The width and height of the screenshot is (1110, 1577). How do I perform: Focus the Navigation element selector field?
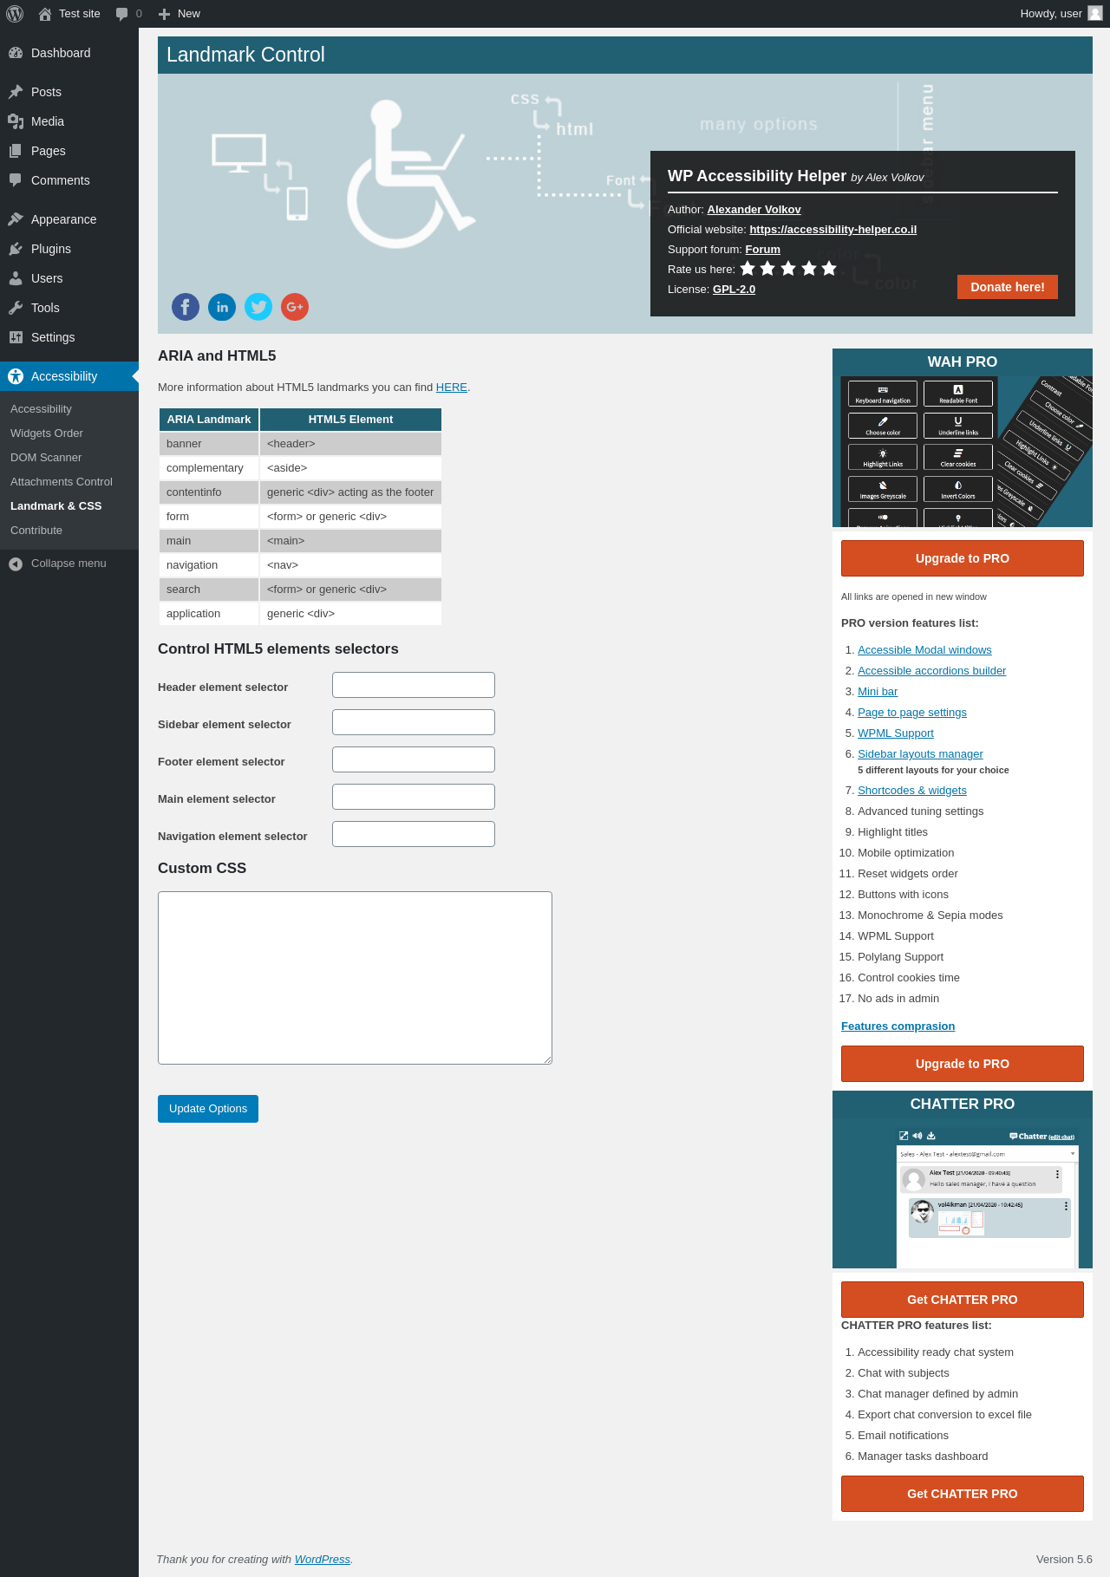pos(414,834)
